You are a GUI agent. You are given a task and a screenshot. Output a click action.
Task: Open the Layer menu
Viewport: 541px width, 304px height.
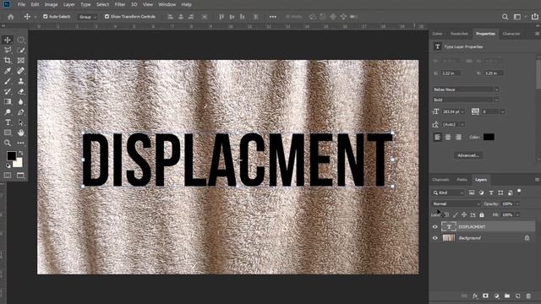click(69, 4)
